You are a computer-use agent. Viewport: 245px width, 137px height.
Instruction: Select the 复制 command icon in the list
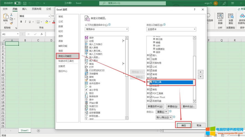tap(86, 77)
